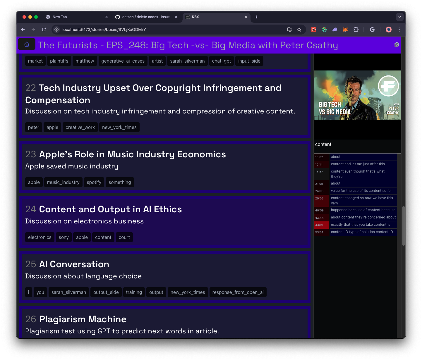Image resolution: width=422 pixels, height=360 pixels.
Task: Select the peter tag in story 22
Action: pos(34,127)
